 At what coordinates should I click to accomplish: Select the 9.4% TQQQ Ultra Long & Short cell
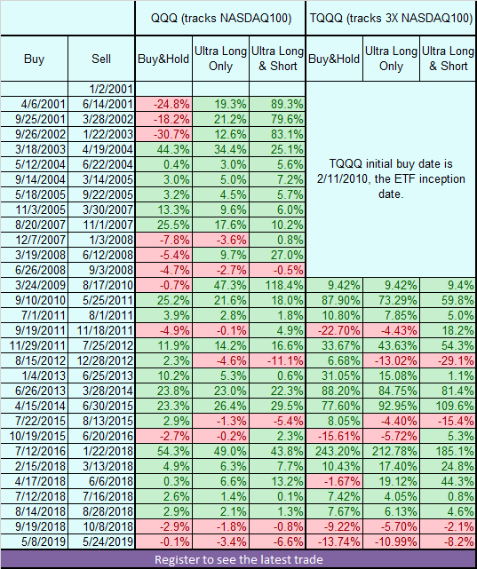pyautogui.click(x=448, y=285)
